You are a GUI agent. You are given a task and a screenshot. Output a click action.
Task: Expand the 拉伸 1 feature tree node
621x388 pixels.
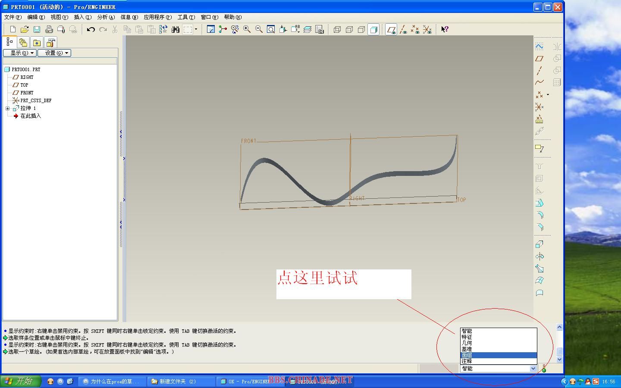[7, 108]
